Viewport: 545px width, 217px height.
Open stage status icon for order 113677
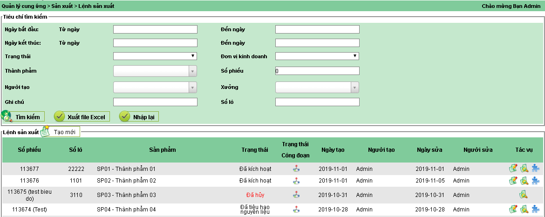click(296, 169)
